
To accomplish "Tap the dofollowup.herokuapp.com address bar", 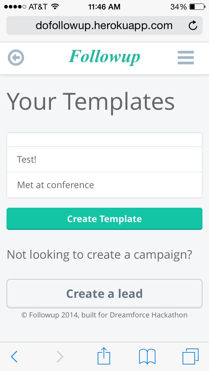I will pyautogui.click(x=104, y=25).
